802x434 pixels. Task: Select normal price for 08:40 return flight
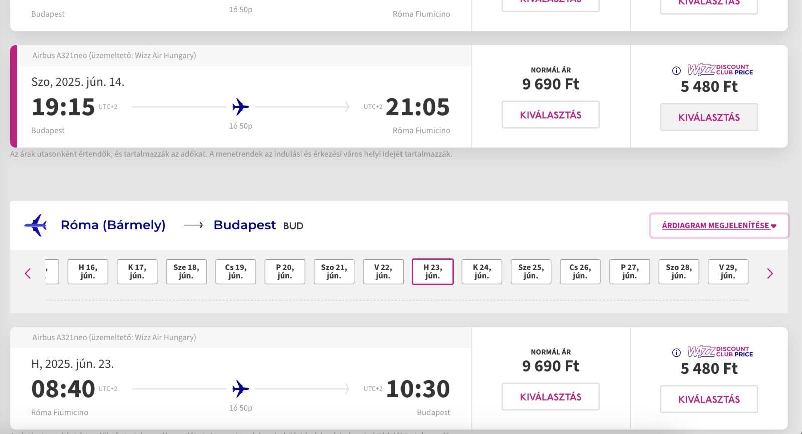tap(551, 397)
